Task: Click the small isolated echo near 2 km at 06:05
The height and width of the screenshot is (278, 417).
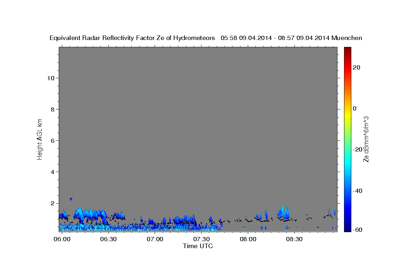Action: tap(71, 198)
